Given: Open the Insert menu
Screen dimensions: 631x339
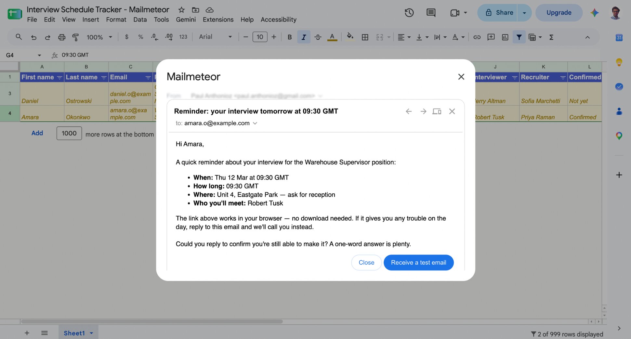Looking at the screenshot, I should tap(90, 20).
